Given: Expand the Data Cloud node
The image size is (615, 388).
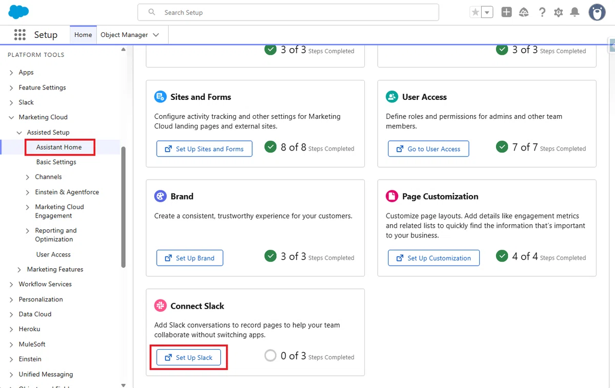Looking at the screenshot, I should (12, 314).
